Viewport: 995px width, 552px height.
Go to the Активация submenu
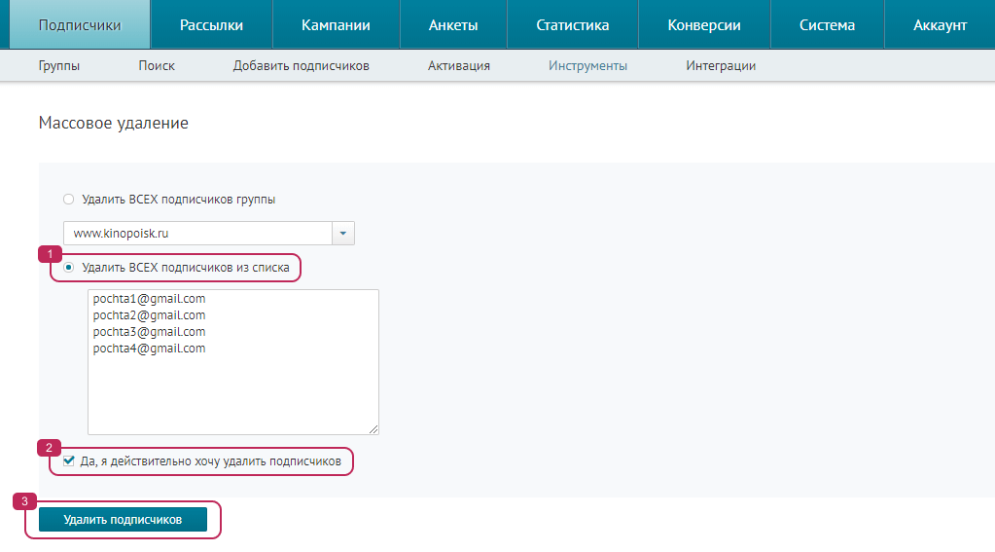click(x=458, y=66)
